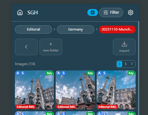Viewport: 148px width, 115px height.
Task: Toggle the blue processor chip button
Action: (x=93, y=12)
